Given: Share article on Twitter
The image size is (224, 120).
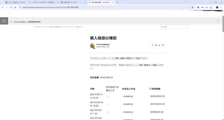Looking at the screenshot, I should (x=156, y=45).
